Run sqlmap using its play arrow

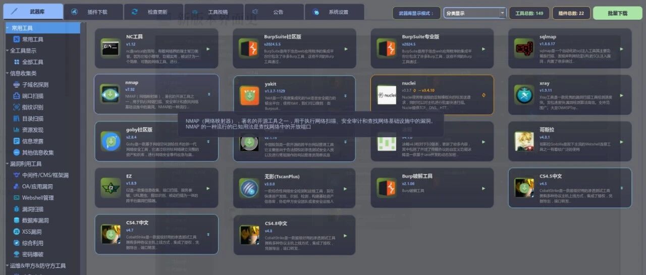(621, 49)
